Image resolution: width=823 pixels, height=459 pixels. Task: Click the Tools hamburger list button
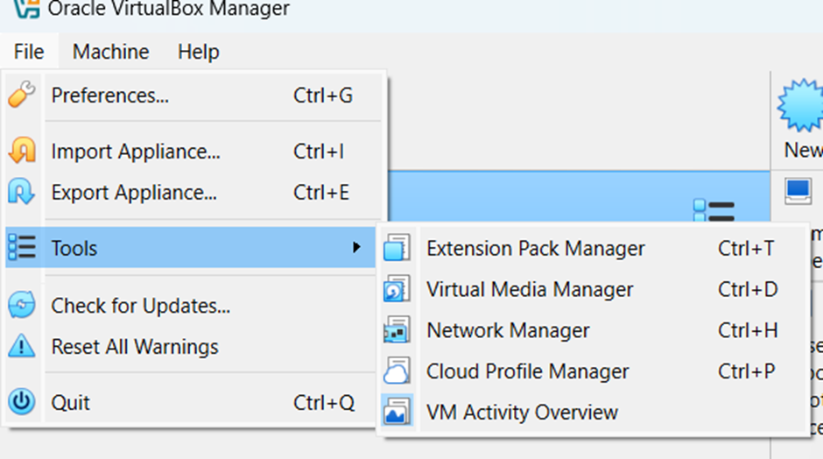(x=714, y=212)
